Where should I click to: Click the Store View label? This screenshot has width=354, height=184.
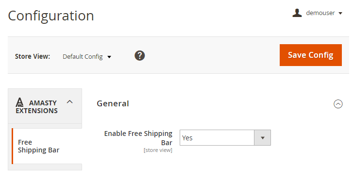33,56
